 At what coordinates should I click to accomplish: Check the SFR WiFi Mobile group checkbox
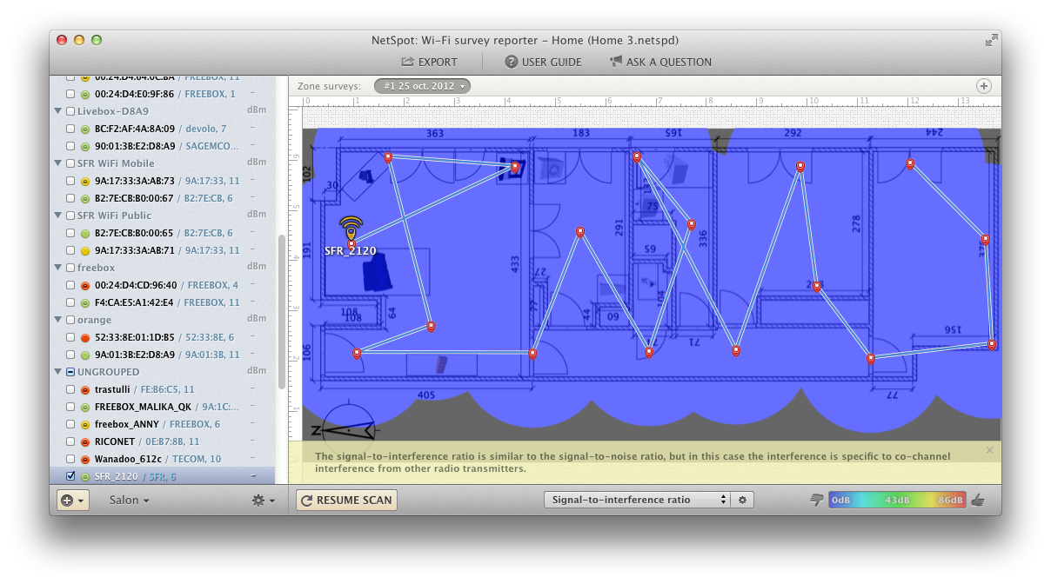(x=70, y=163)
